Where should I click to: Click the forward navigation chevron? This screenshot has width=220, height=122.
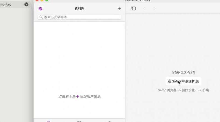(x=154, y=9)
